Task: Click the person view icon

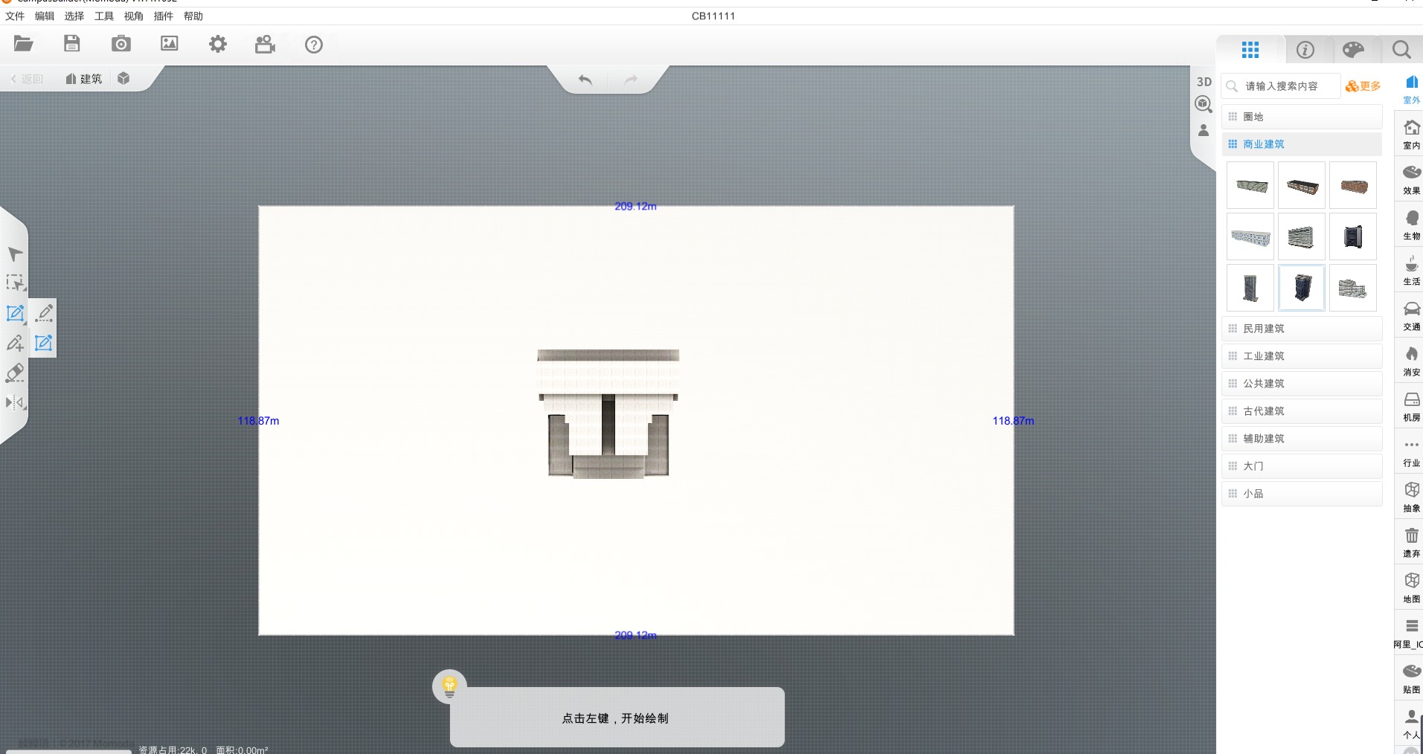Action: [x=1204, y=130]
